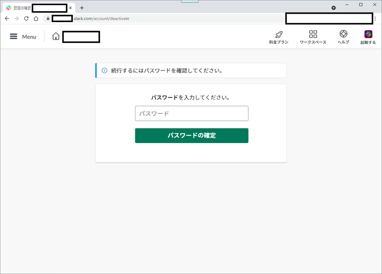This screenshot has height=274, width=382.
Task: Reload the page with the refresh icon
Action: click(26, 19)
